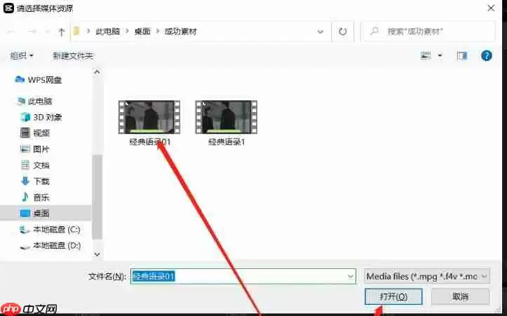Open the Media files type dropdown

click(427, 277)
